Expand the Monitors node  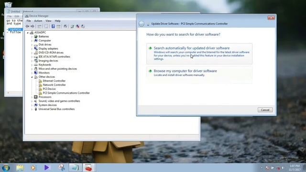[x=32, y=73]
